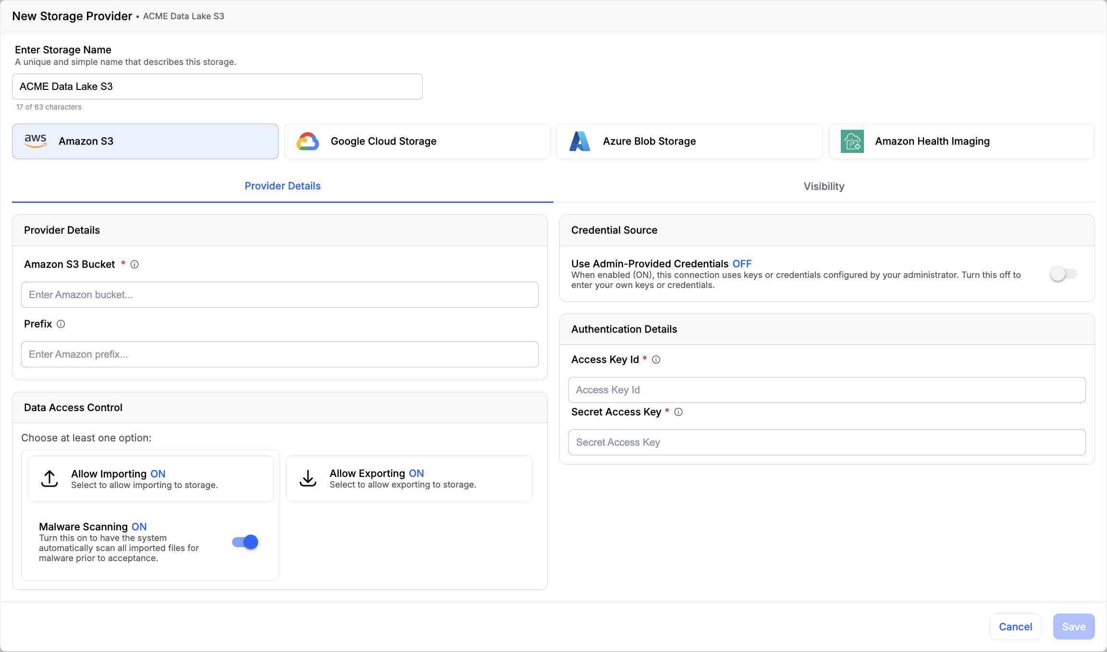Image resolution: width=1107 pixels, height=652 pixels.
Task: Click the Credential Source heading
Action: pos(614,230)
